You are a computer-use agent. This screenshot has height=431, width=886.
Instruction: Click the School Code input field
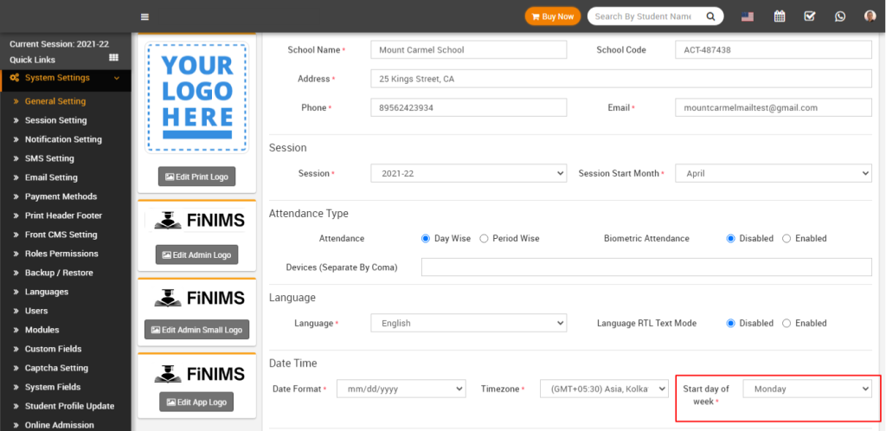[774, 49]
